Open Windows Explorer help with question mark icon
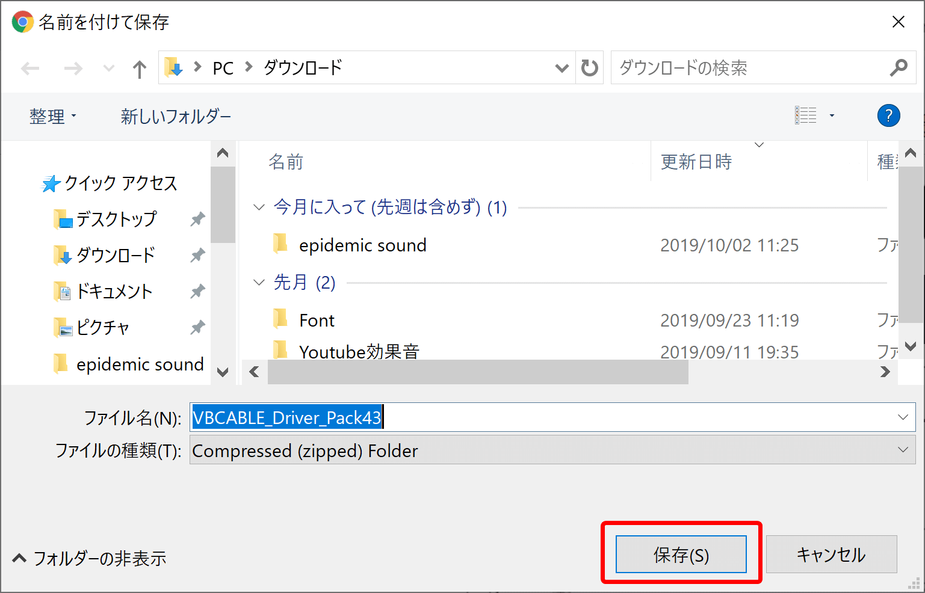925x593 pixels. [889, 115]
